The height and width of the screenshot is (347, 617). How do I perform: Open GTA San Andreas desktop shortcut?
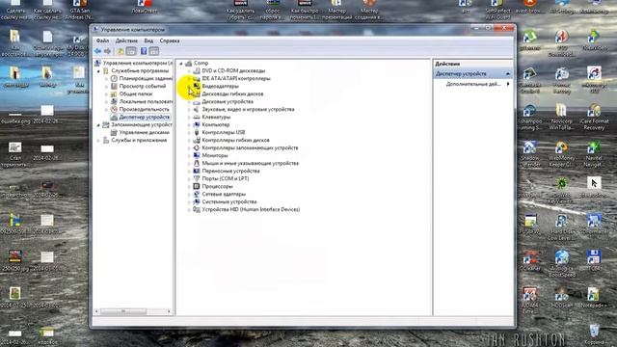tap(79, 10)
